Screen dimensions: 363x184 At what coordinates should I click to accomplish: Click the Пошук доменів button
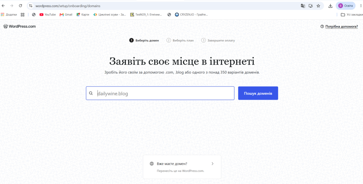tap(258, 93)
